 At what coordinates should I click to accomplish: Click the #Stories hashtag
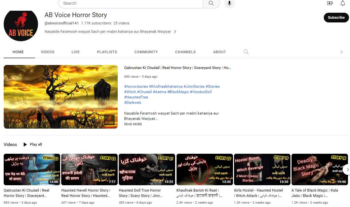[x=213, y=86]
